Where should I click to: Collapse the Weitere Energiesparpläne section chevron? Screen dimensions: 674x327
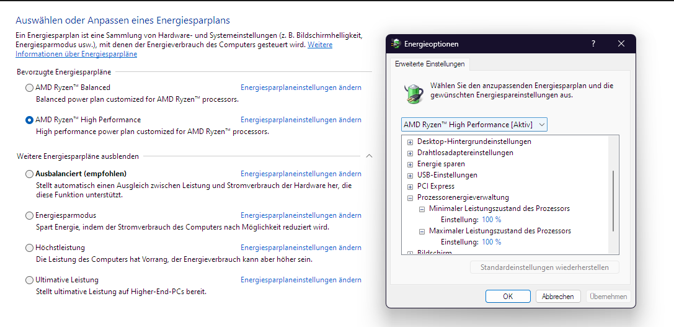coord(369,156)
